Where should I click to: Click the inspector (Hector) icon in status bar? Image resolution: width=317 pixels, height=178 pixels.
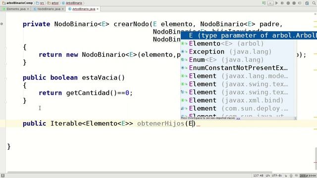pyautogui.click(x=291, y=176)
